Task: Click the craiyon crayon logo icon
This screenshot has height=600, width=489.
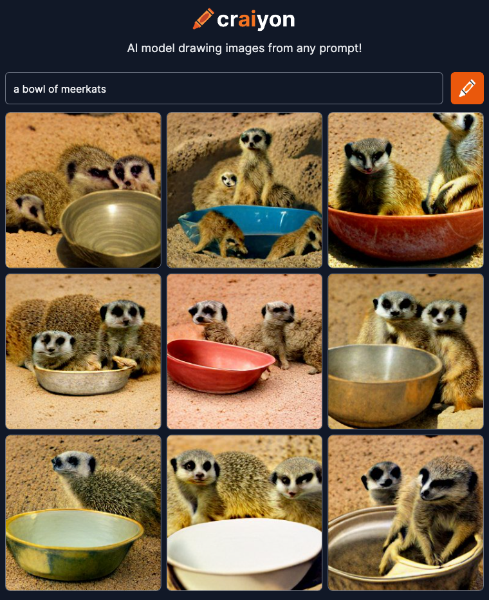Action: [203, 19]
